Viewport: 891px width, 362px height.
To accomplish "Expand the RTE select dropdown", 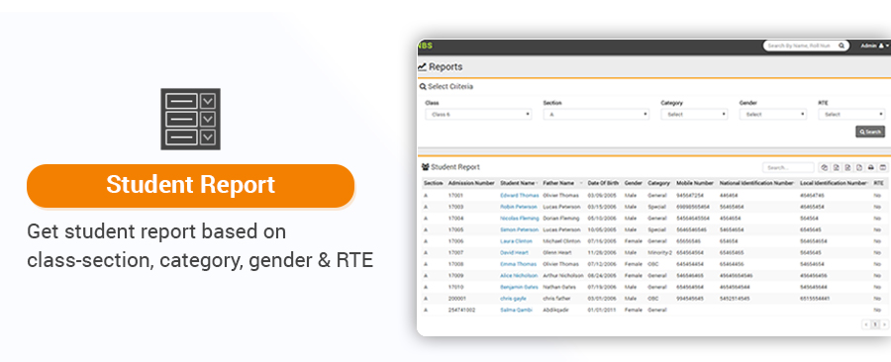I will tap(851, 114).
